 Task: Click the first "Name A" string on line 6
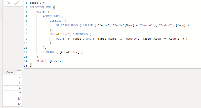(x=146, y=25)
